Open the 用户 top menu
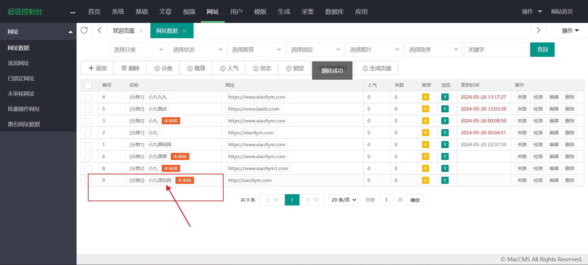The image size is (588, 265). [x=236, y=12]
